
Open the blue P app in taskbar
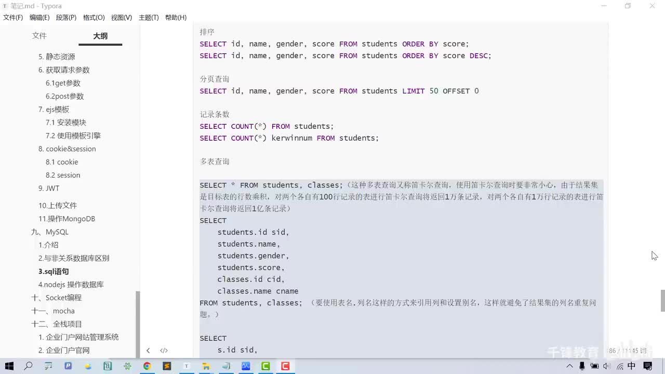point(68,366)
